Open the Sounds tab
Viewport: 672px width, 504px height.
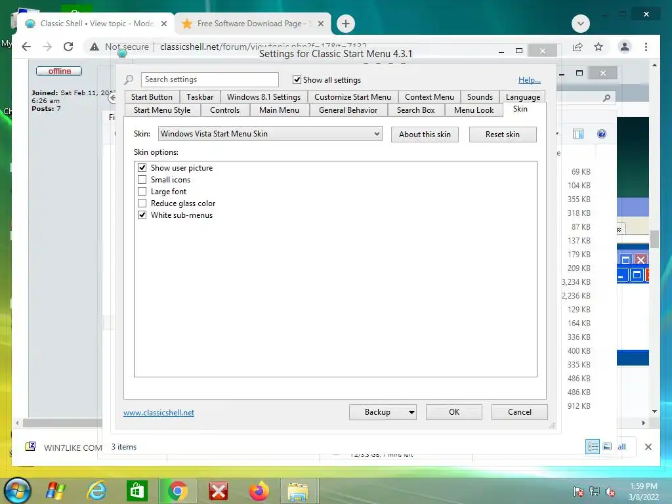[480, 97]
